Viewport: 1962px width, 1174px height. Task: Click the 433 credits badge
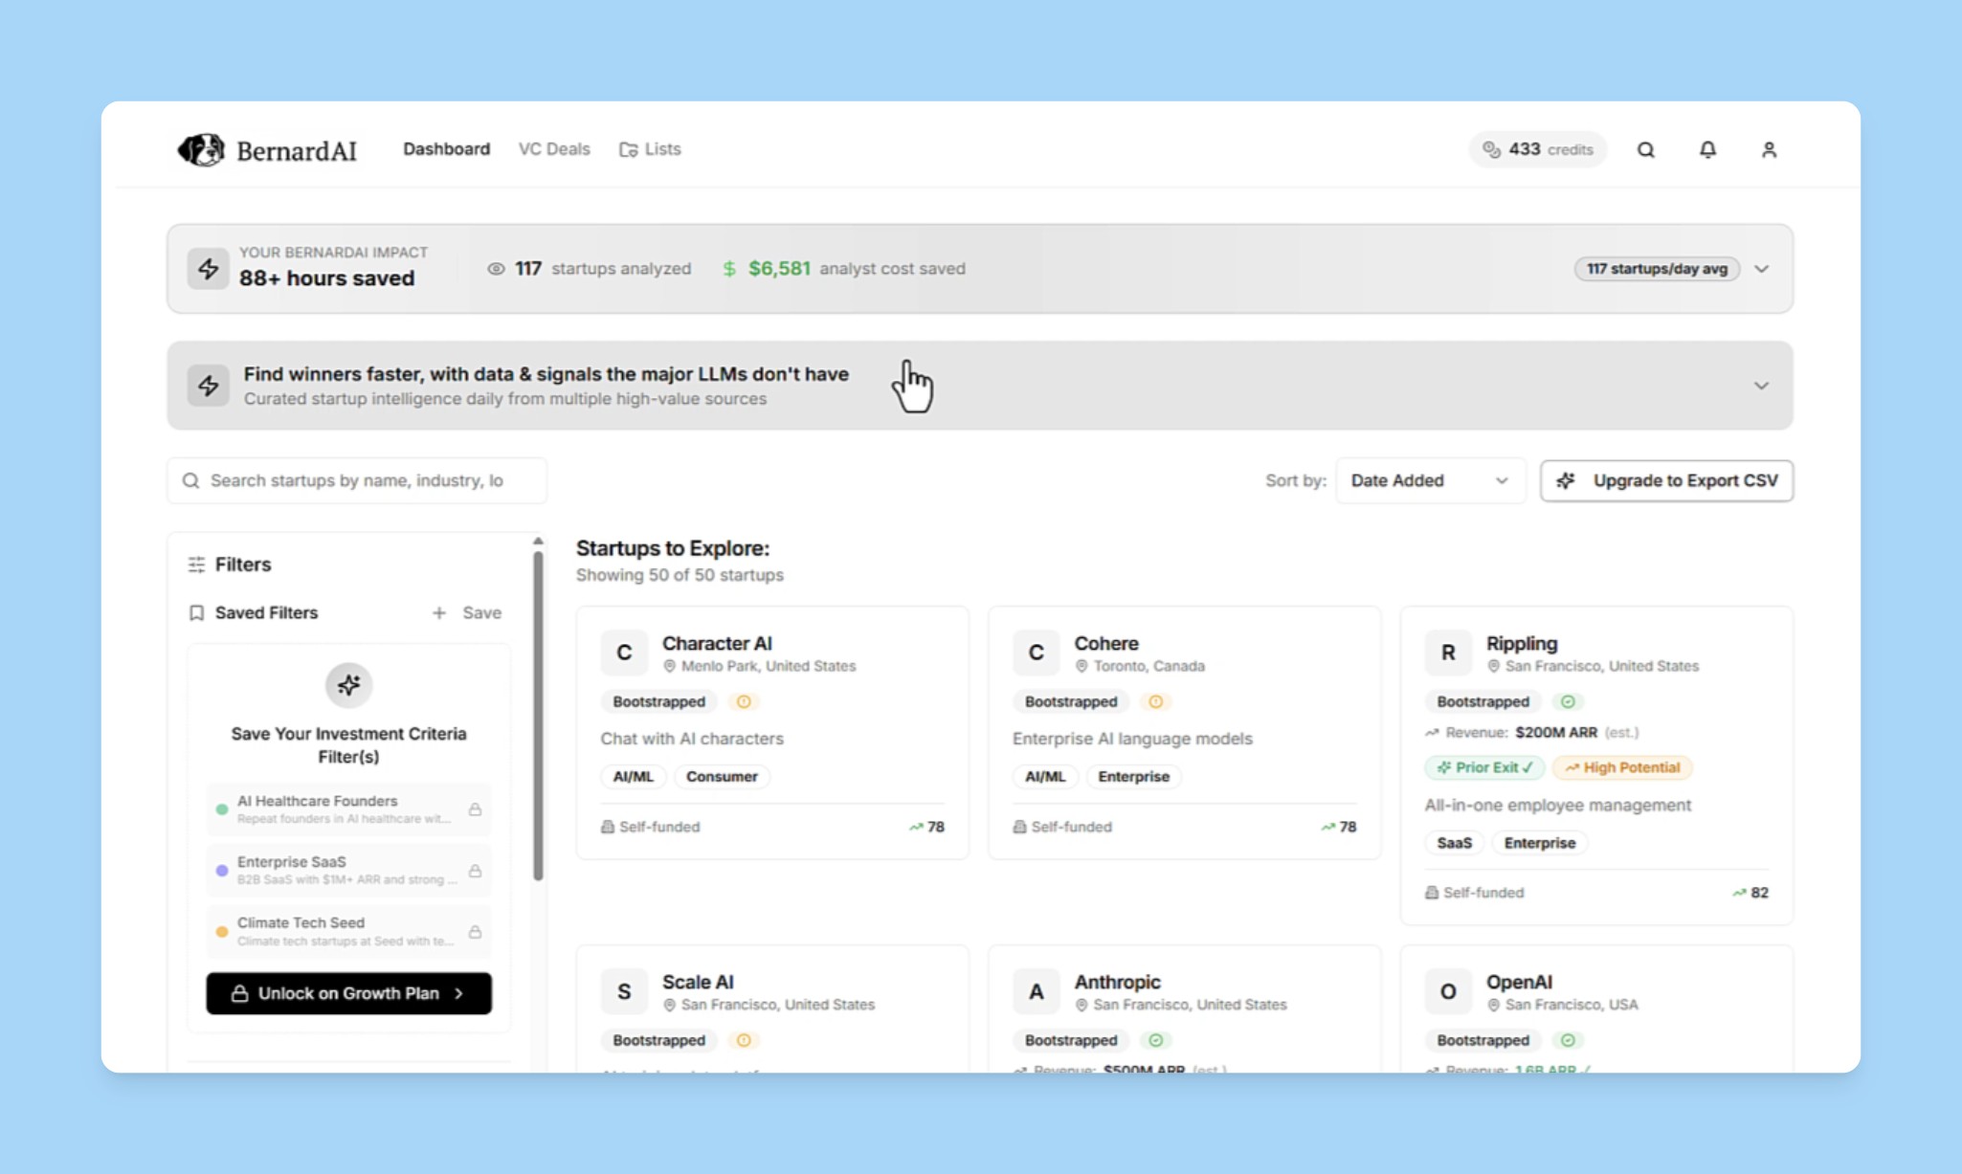[x=1538, y=149]
